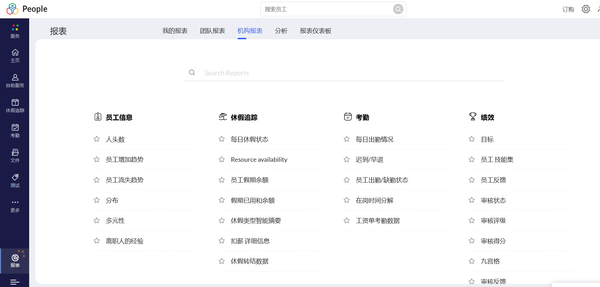Mark 迟到/早退 report as favorite
This screenshot has width=600, height=287.
pos(347,159)
